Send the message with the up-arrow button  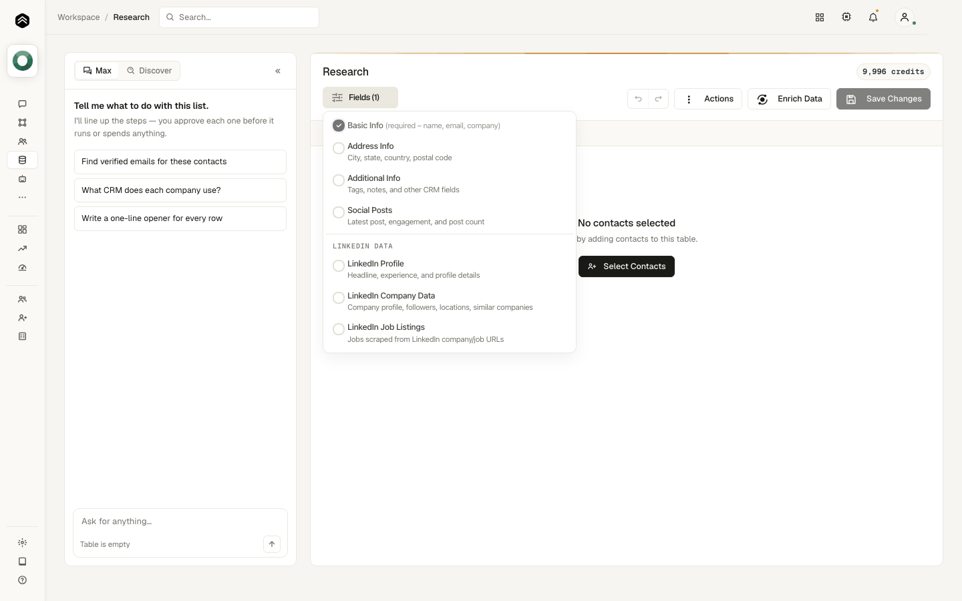click(x=272, y=544)
